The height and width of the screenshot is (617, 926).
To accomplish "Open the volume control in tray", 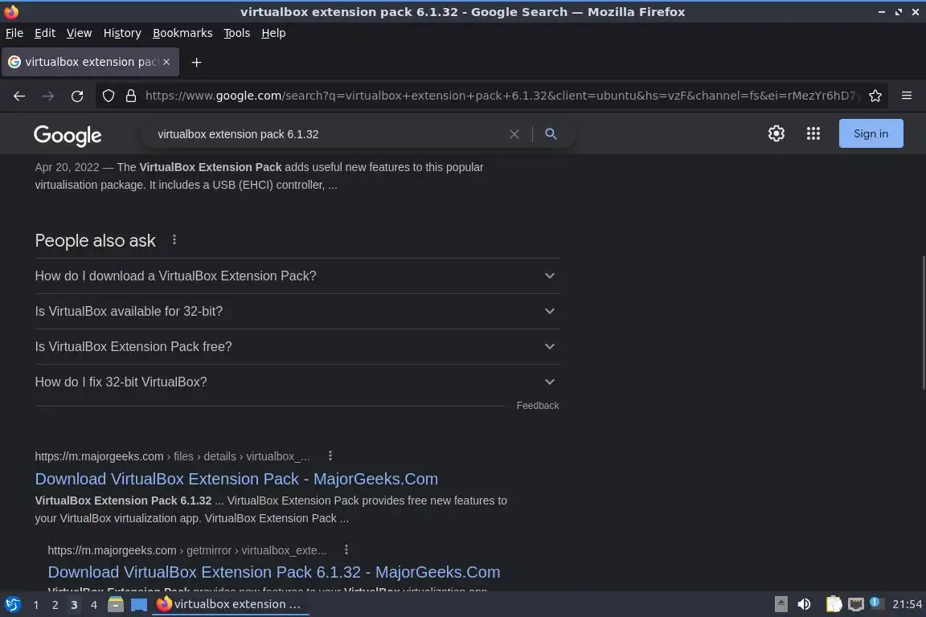I will (x=804, y=604).
